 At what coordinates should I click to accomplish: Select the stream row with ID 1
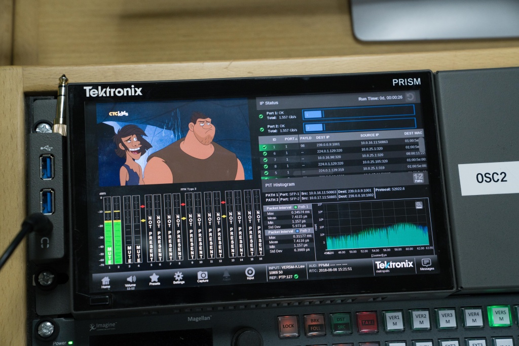coord(342,144)
